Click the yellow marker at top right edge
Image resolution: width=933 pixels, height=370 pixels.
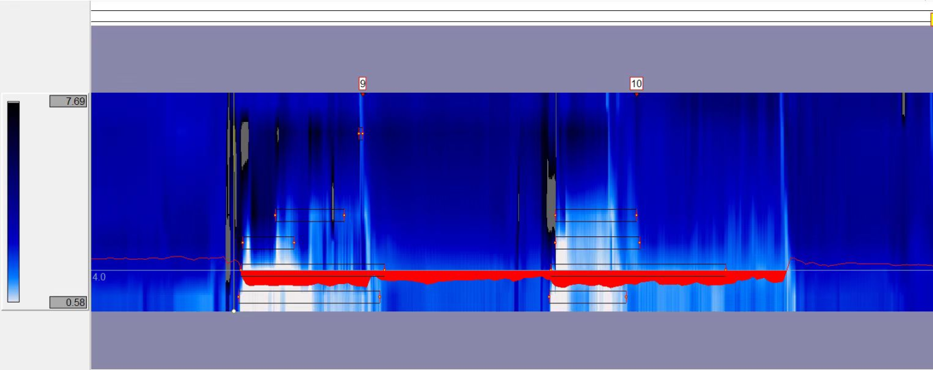931,19
